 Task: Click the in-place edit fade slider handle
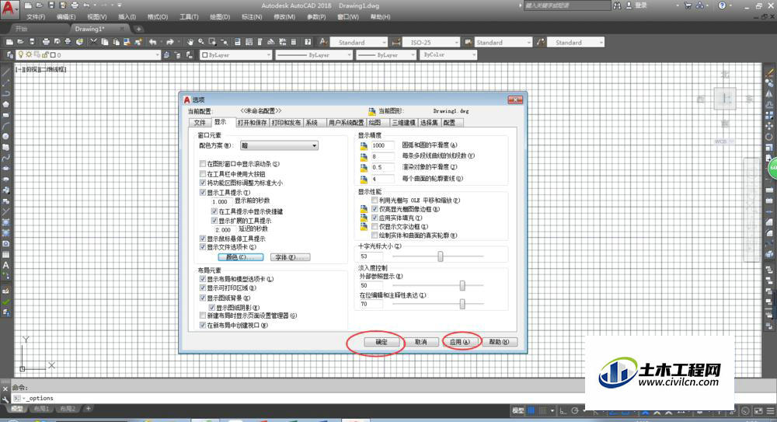click(x=462, y=304)
